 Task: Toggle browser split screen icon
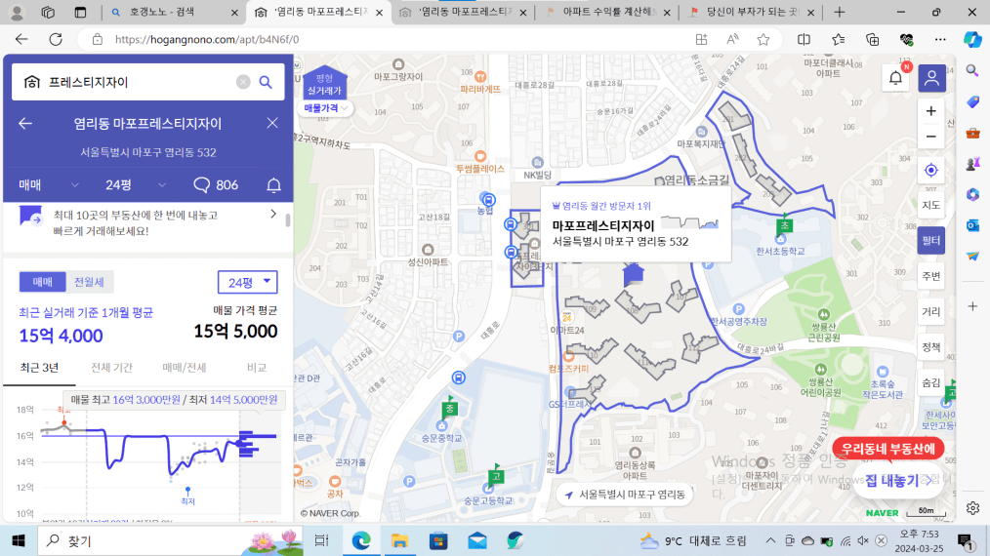pos(804,39)
